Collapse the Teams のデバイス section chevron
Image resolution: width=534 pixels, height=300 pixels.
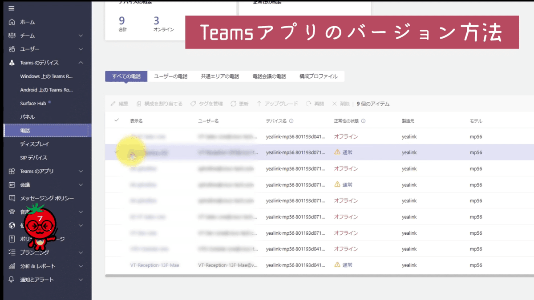tap(81, 63)
